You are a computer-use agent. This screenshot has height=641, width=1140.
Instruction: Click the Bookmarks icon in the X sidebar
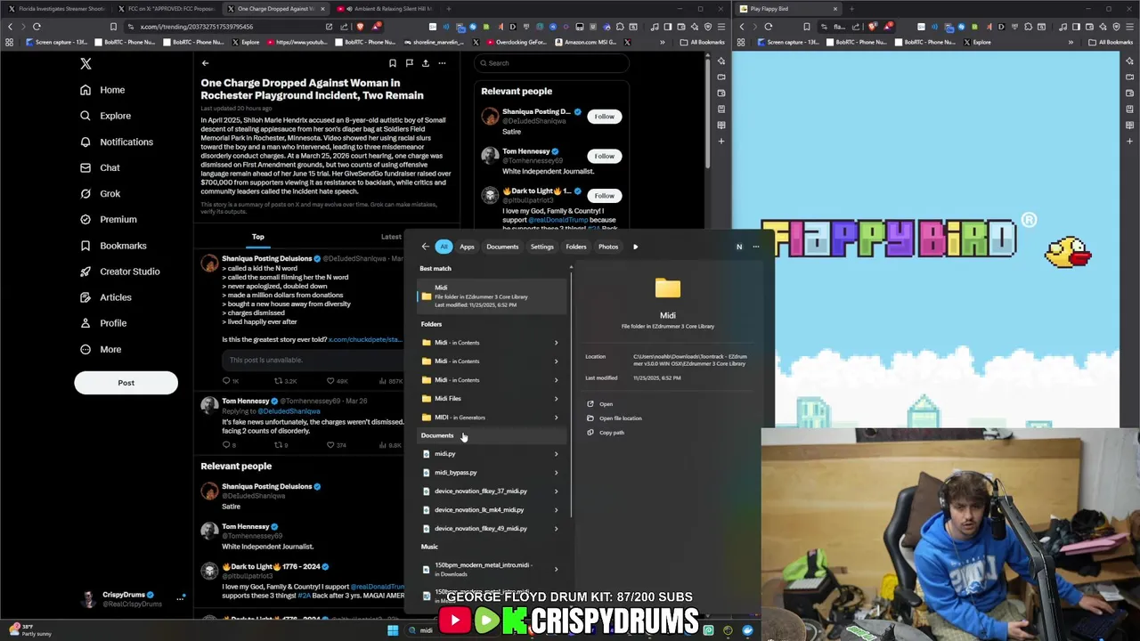pos(85,246)
